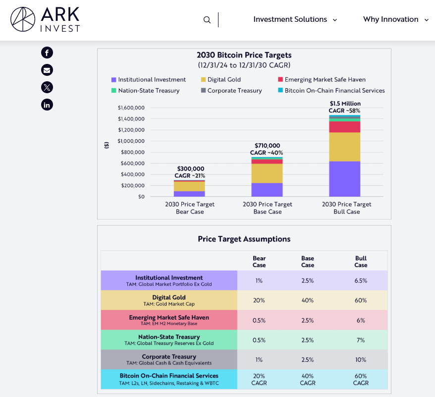
Task: Select the 'Price Target Assumptions' table heading
Action: 244,239
